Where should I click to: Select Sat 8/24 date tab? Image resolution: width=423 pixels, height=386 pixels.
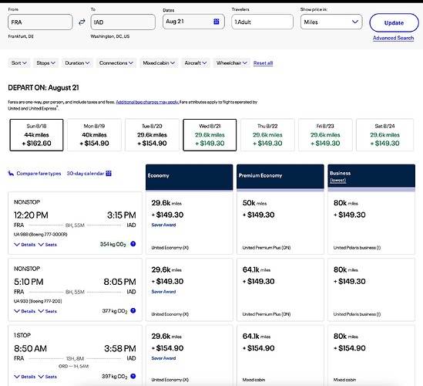pyautogui.click(x=384, y=135)
